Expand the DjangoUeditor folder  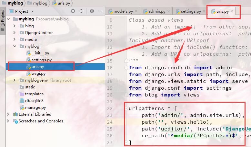15,33
